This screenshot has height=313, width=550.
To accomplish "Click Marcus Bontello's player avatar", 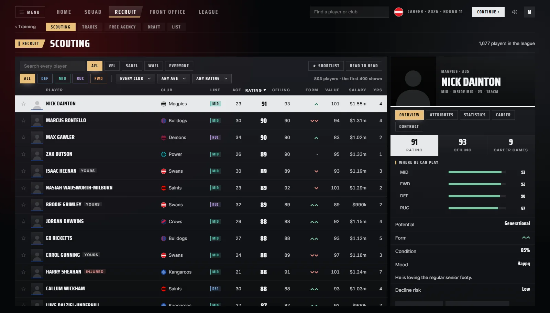I will click(x=37, y=121).
